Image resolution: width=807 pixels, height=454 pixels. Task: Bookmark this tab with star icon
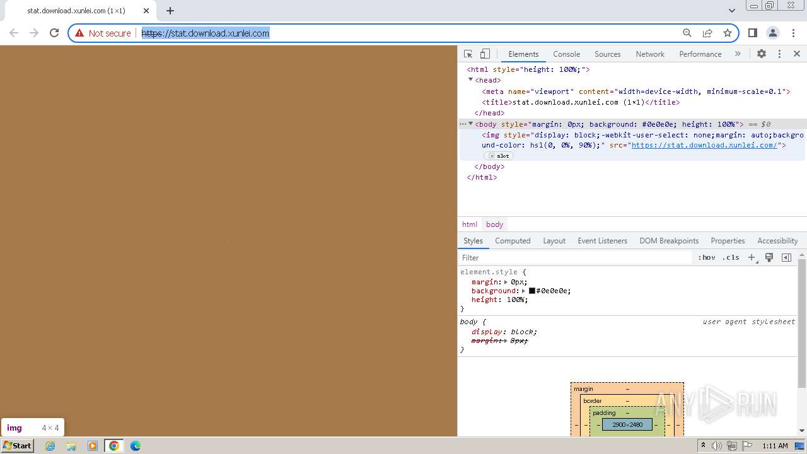[x=728, y=33]
